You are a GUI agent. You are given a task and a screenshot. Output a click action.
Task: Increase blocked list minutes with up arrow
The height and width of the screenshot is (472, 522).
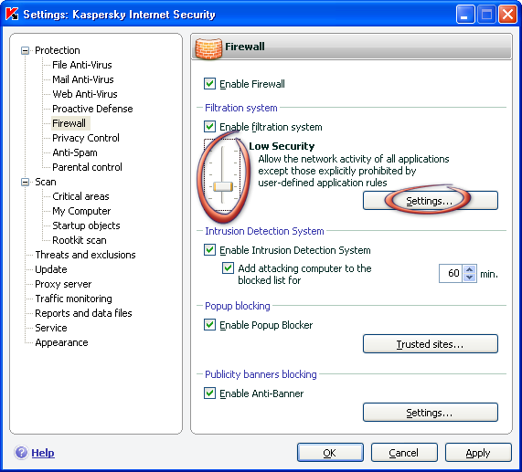coord(469,269)
